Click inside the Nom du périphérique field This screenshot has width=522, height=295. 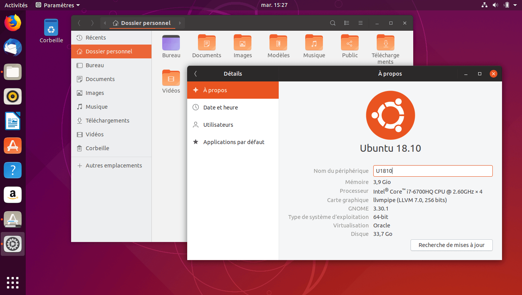click(x=432, y=171)
